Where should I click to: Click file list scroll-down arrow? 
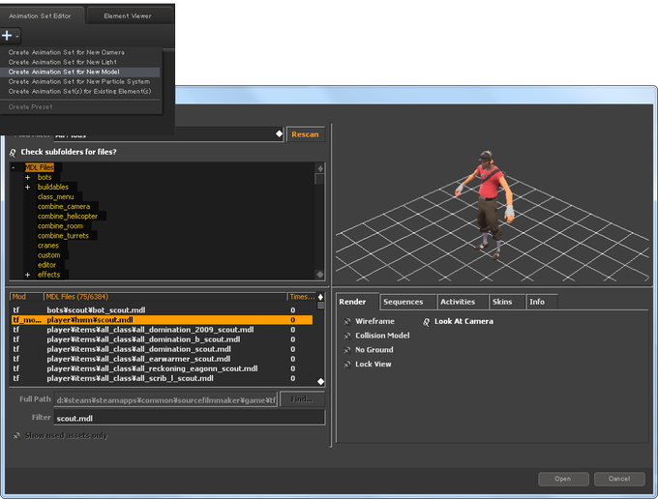[320, 381]
